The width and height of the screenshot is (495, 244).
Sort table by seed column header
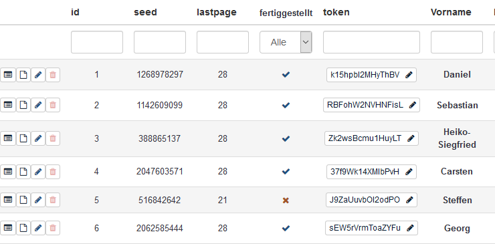click(145, 12)
